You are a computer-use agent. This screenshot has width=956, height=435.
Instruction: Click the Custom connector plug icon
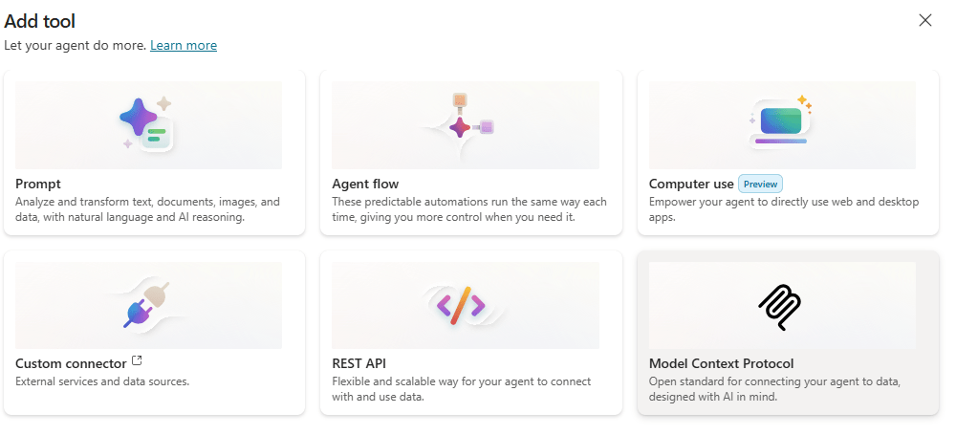(x=148, y=304)
